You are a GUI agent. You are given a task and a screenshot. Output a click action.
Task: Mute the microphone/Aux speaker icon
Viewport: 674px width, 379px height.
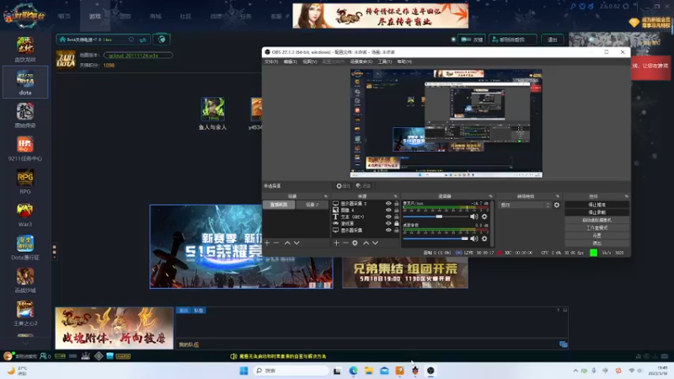473,216
